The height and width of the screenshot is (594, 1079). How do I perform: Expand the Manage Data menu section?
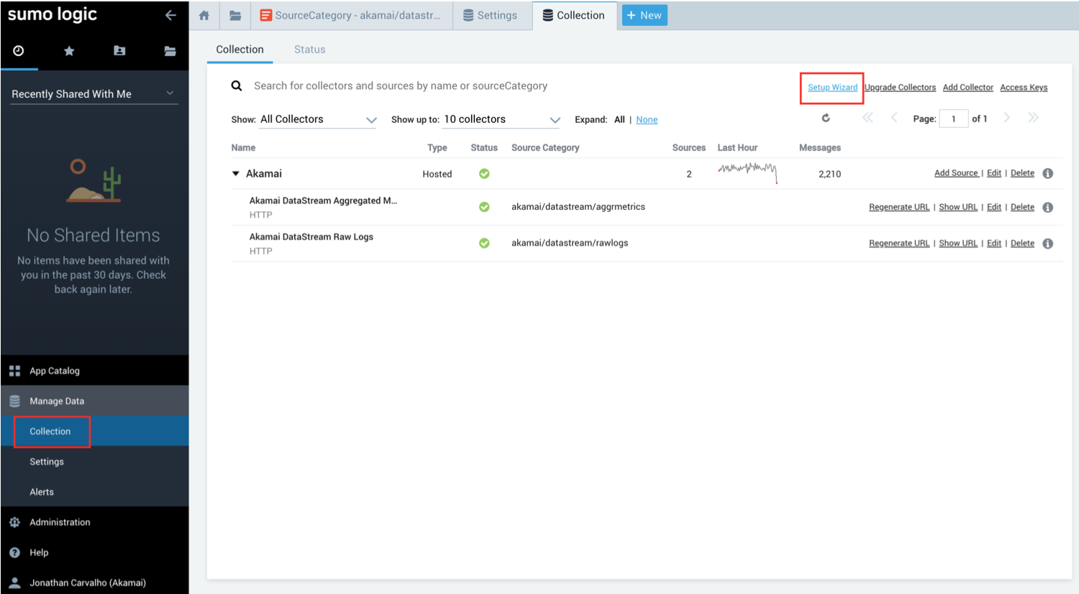coord(94,401)
